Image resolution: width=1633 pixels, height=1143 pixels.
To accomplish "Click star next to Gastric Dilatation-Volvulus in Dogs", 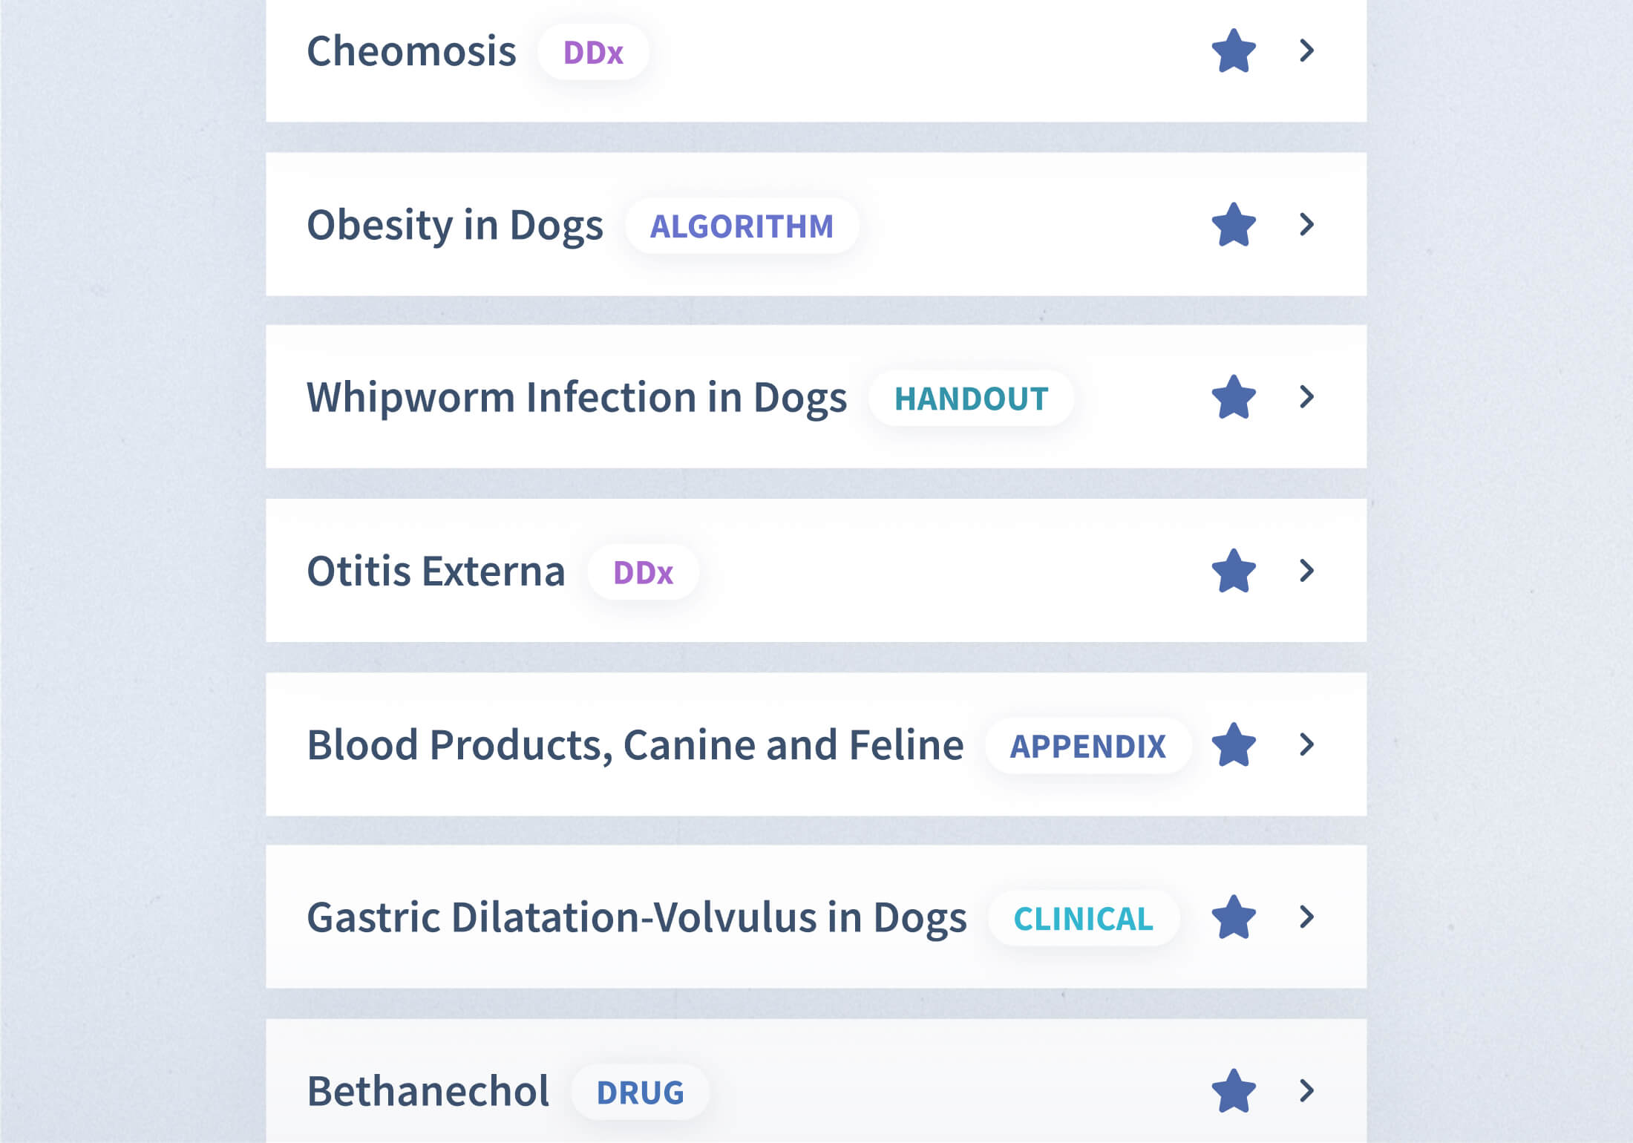I will (x=1234, y=917).
